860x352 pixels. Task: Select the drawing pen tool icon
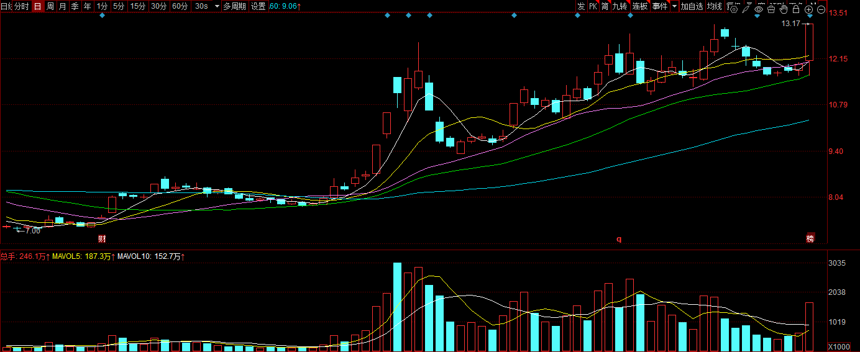pyautogui.click(x=746, y=9)
